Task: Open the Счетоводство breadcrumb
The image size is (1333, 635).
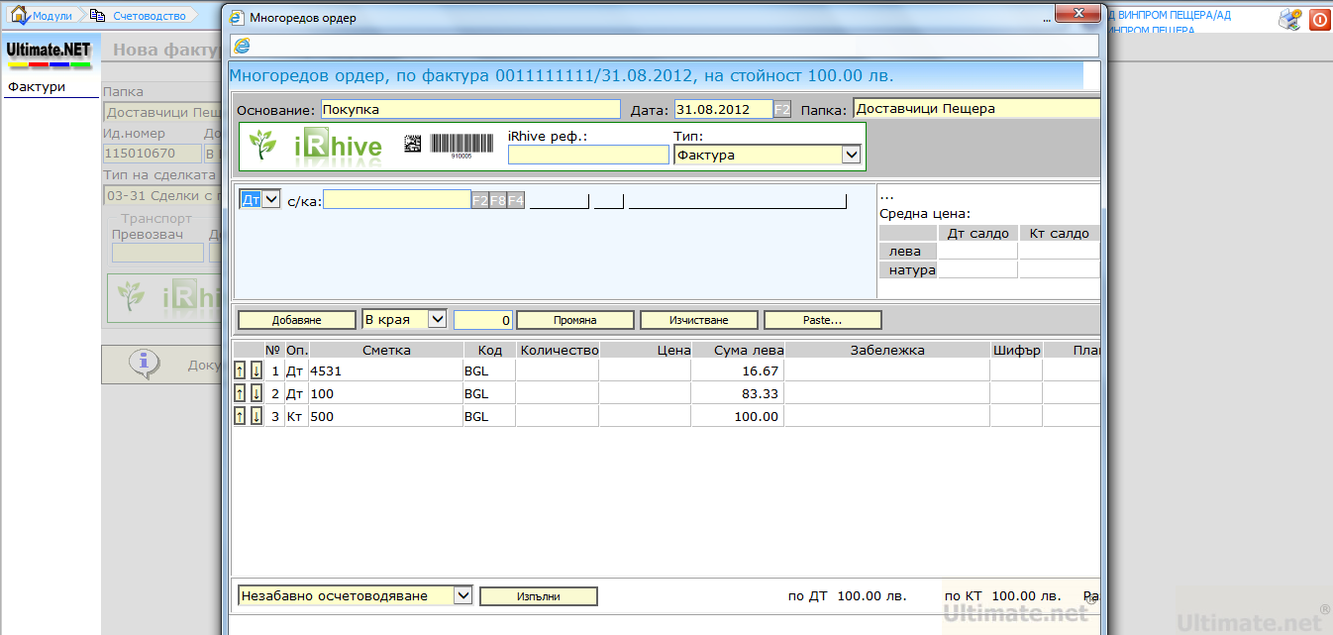Action: click(149, 16)
